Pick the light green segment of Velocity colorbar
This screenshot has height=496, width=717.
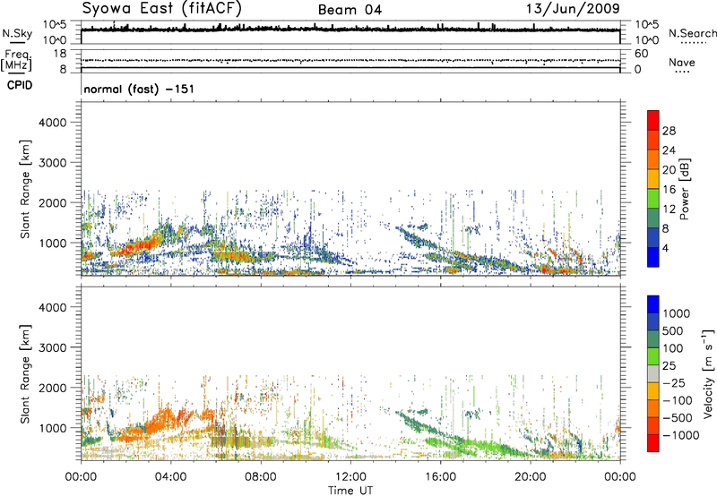pyautogui.click(x=653, y=356)
